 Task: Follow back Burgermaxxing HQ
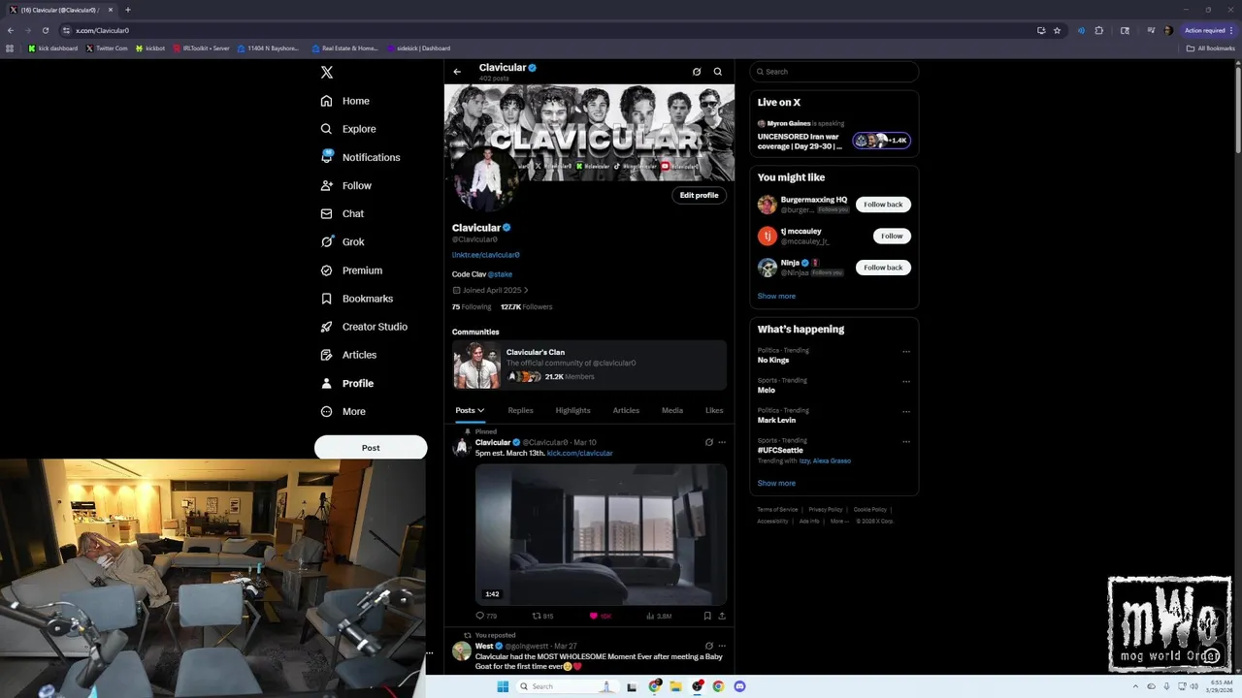click(x=883, y=205)
